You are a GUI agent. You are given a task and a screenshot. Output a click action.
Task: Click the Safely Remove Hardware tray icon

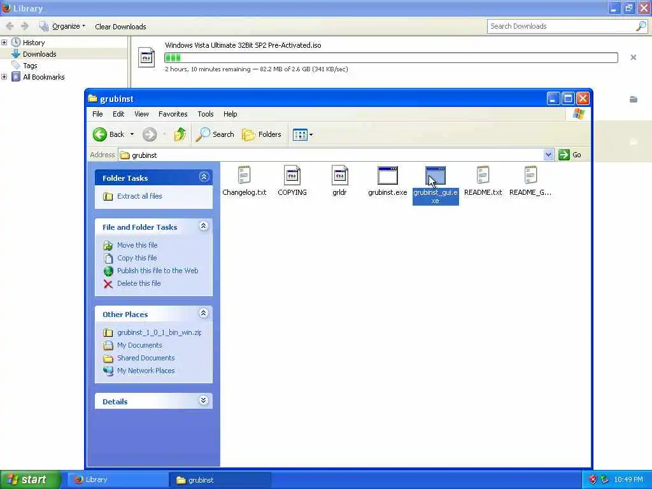[605, 480]
